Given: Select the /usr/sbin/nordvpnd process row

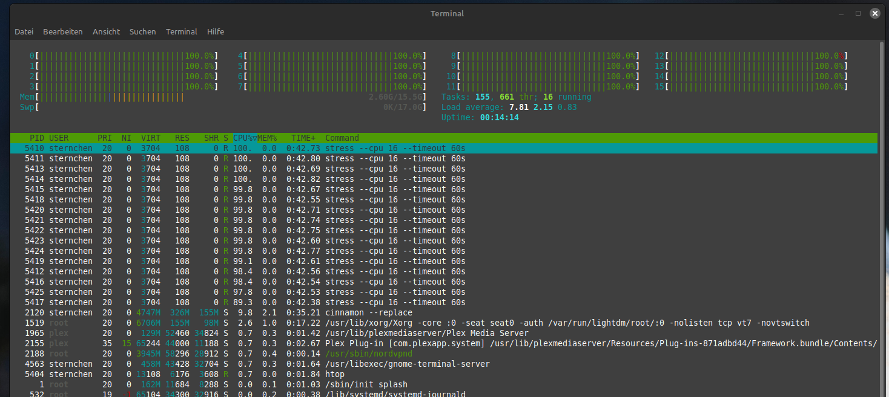Looking at the screenshot, I should tap(444, 353).
